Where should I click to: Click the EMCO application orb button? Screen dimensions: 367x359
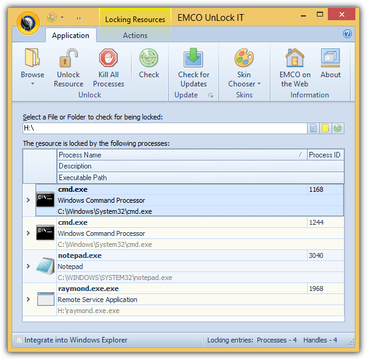[x=28, y=23]
